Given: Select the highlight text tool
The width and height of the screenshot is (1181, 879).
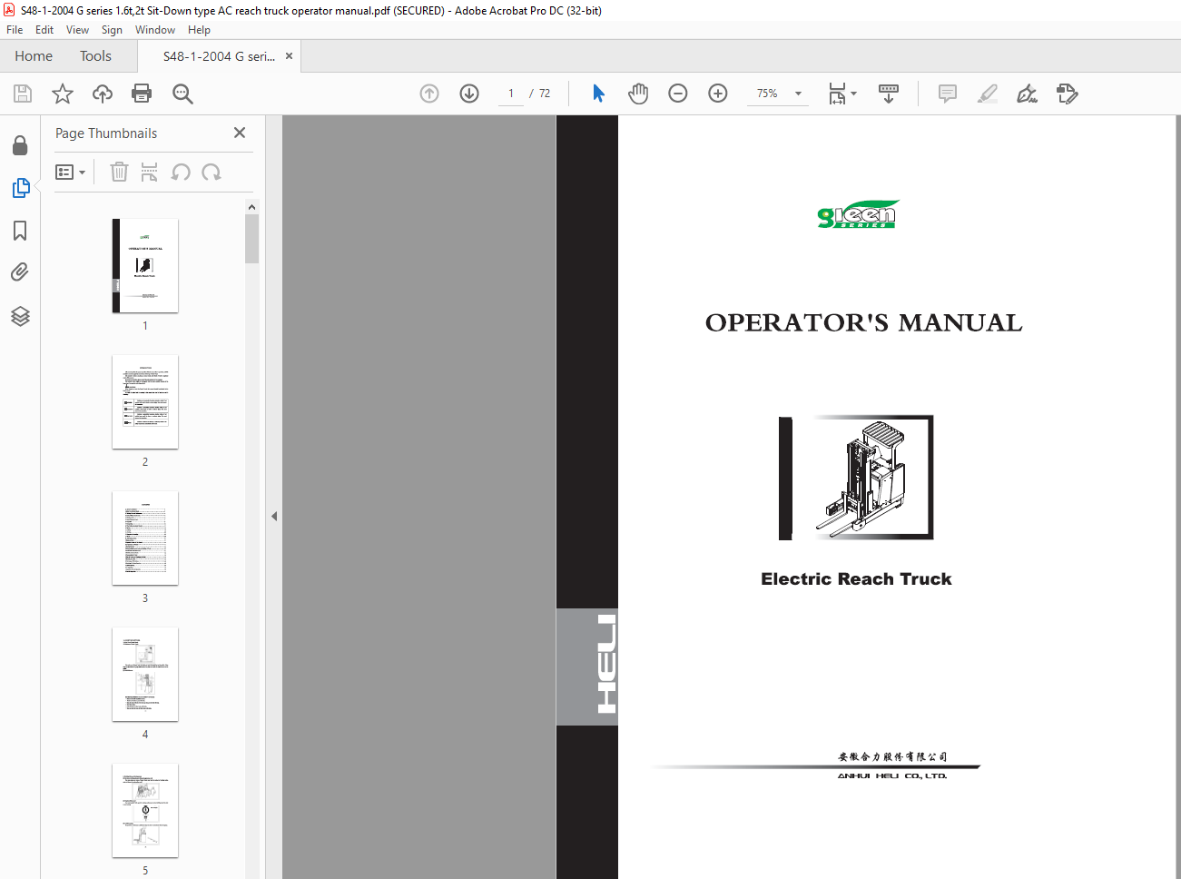Looking at the screenshot, I should click(x=988, y=94).
